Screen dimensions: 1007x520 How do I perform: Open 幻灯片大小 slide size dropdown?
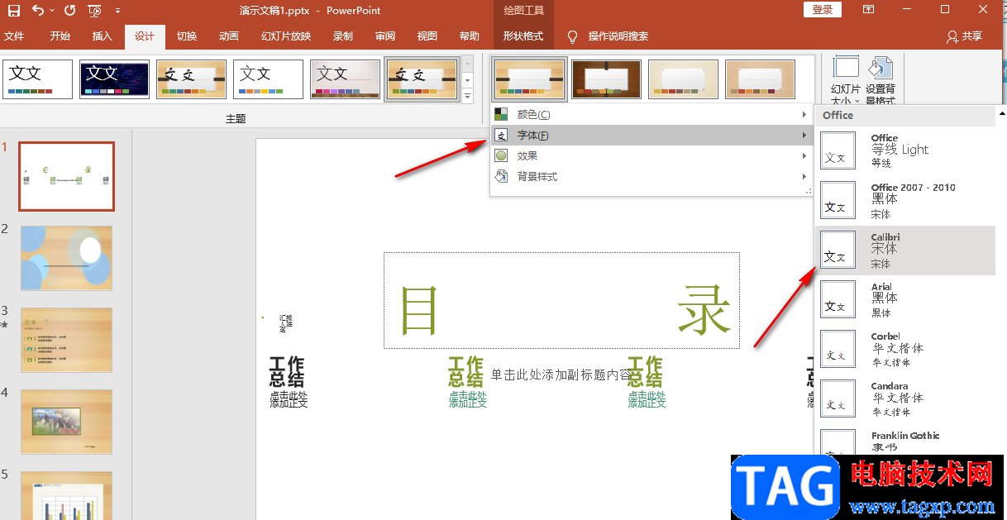(846, 80)
